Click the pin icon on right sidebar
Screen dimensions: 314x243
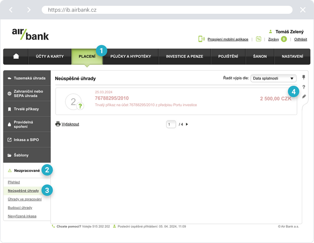pyautogui.click(x=304, y=77)
